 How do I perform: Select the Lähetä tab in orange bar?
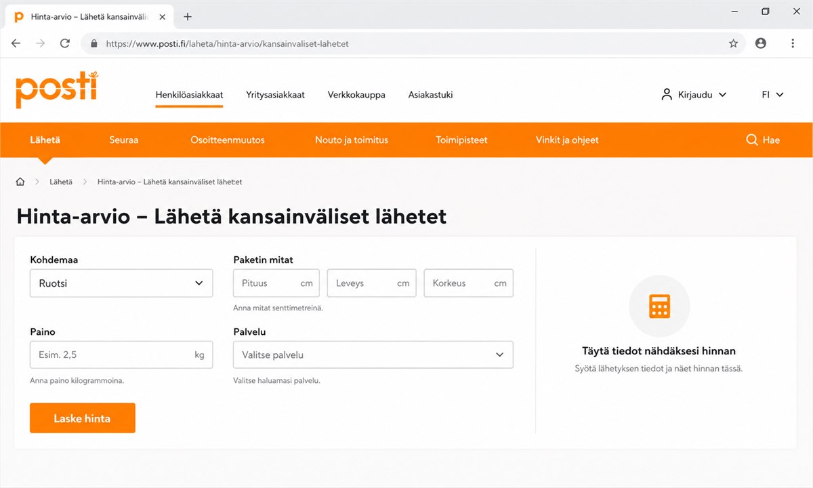coord(45,140)
